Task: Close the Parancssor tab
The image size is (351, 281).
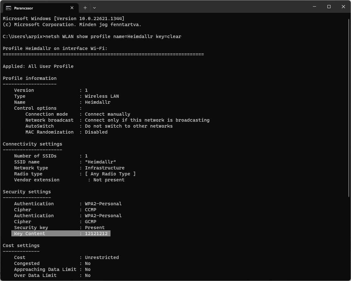Action: click(x=72, y=8)
